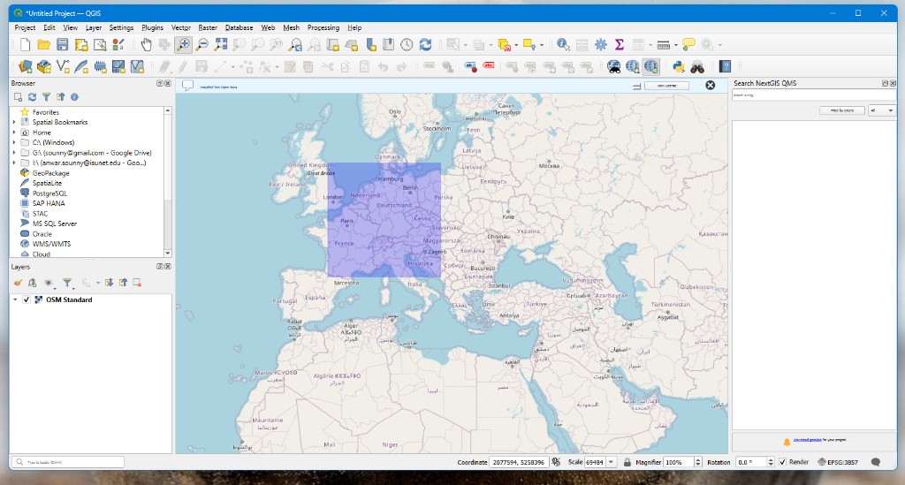Click the Identify Features tool
The height and width of the screenshot is (485, 905).
click(563, 44)
